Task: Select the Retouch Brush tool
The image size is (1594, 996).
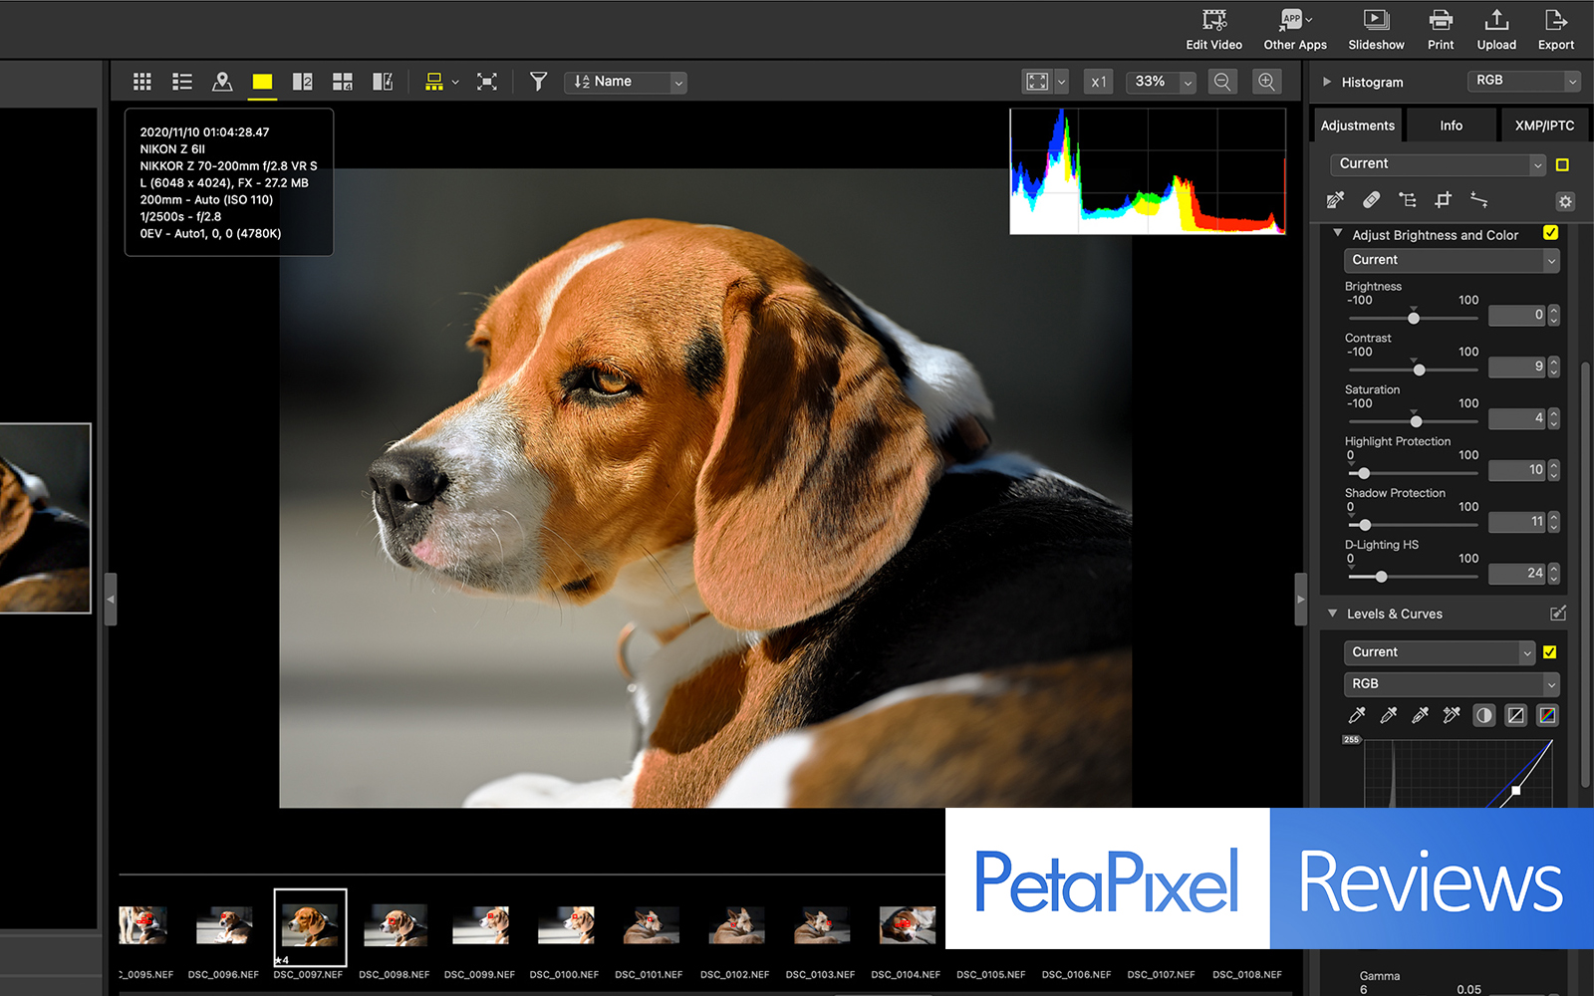Action: (x=1371, y=199)
